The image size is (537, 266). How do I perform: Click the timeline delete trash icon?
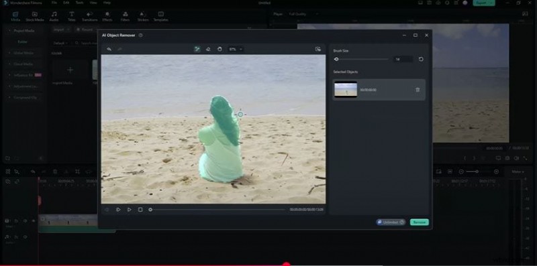tap(55, 172)
